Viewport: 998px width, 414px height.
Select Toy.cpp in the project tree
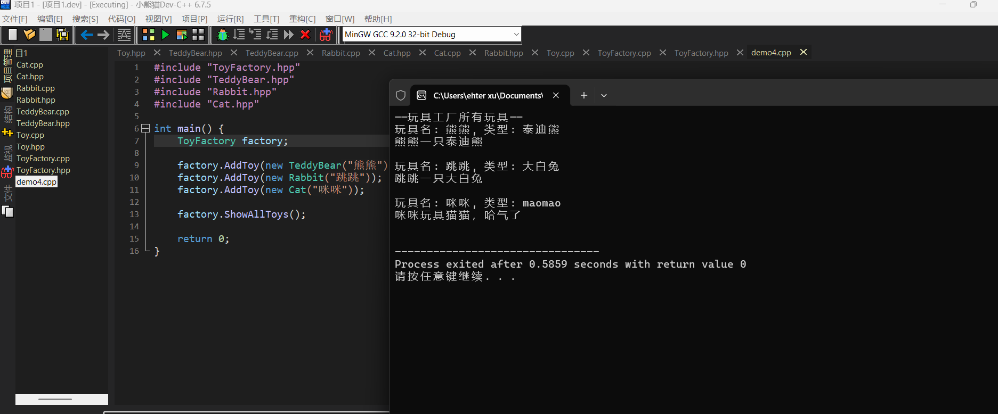[x=30, y=135]
